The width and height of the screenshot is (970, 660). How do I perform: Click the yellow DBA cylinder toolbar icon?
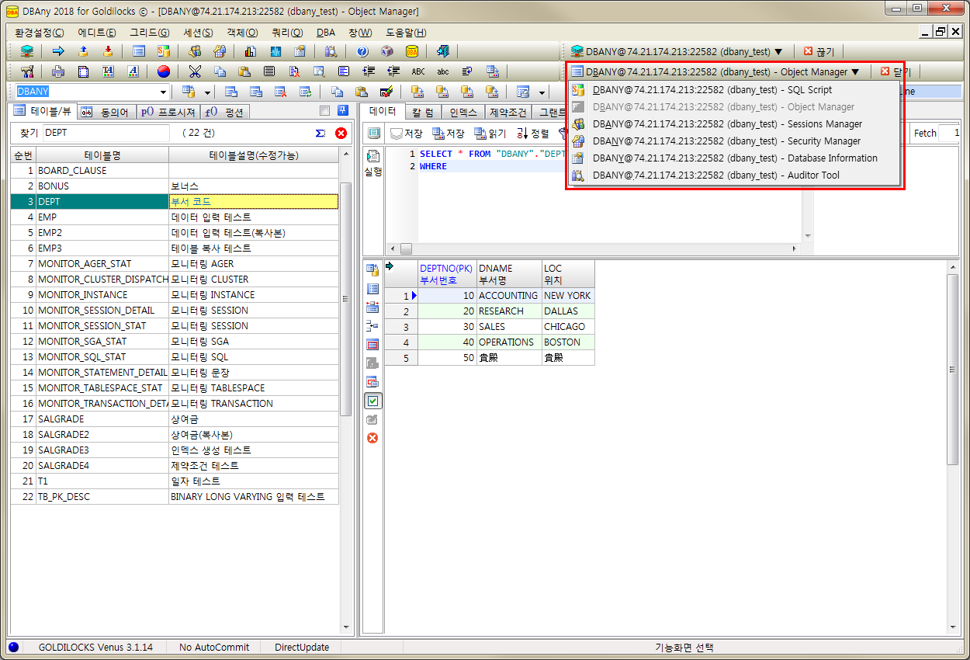pos(412,52)
